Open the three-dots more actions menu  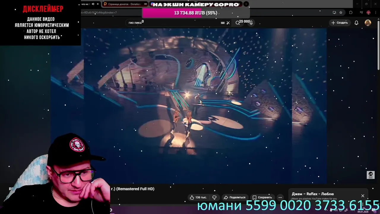(x=280, y=197)
